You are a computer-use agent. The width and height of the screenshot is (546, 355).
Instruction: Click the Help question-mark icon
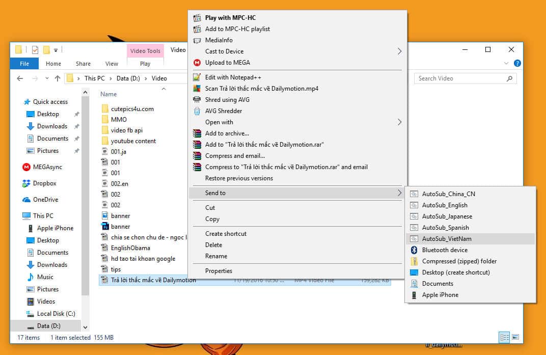pos(518,63)
